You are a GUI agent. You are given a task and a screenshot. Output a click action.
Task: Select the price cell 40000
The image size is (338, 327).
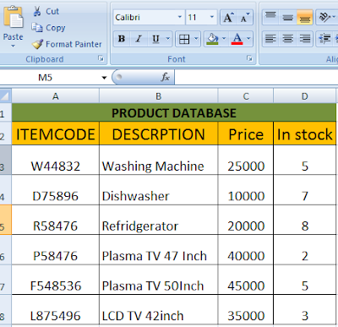click(x=246, y=250)
